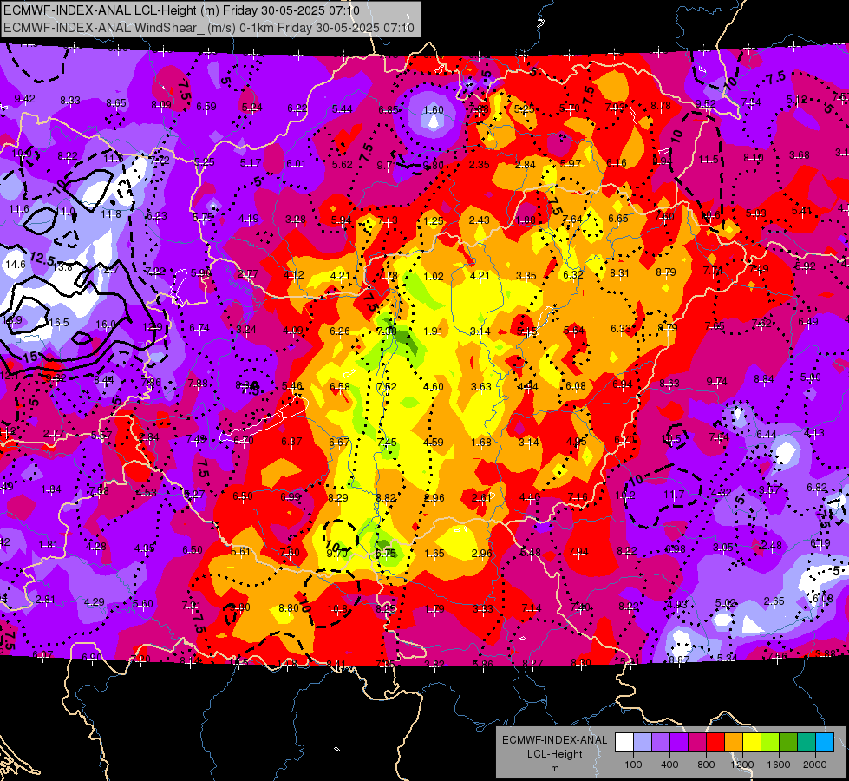Click the grid value '6.26'
849x781 pixels.
340,331
